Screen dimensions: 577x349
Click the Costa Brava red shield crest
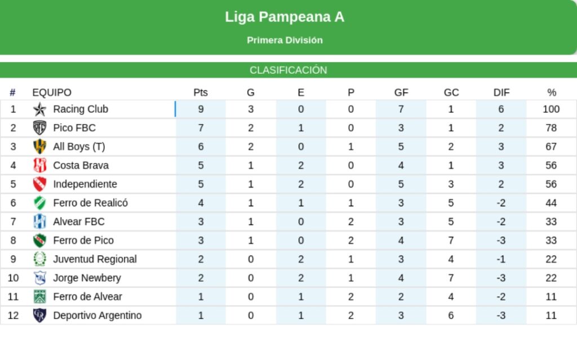click(39, 165)
